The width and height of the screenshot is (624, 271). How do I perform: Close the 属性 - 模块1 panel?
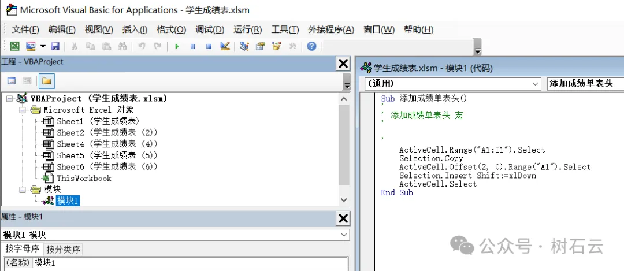[x=343, y=218]
